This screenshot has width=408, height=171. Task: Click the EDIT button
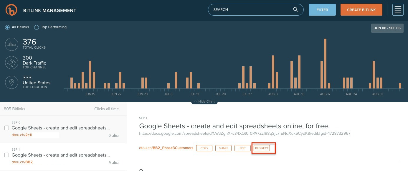click(242, 148)
